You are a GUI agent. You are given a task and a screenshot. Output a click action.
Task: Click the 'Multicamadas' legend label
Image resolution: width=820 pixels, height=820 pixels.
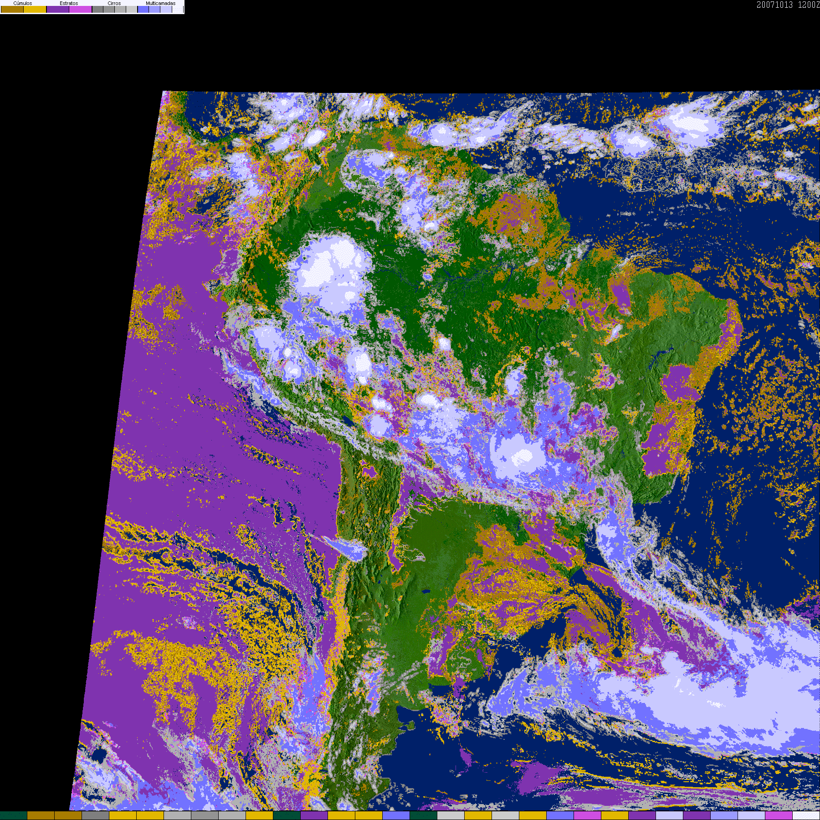point(160,3)
